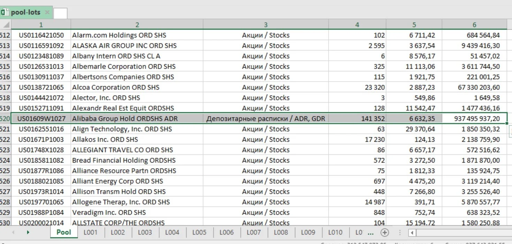This screenshot has height=244, width=512.
Task: Select column header 1
Action: (x=41, y=25)
